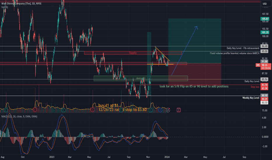Click the 'buy #1 at 81' annotation

pos(108,105)
